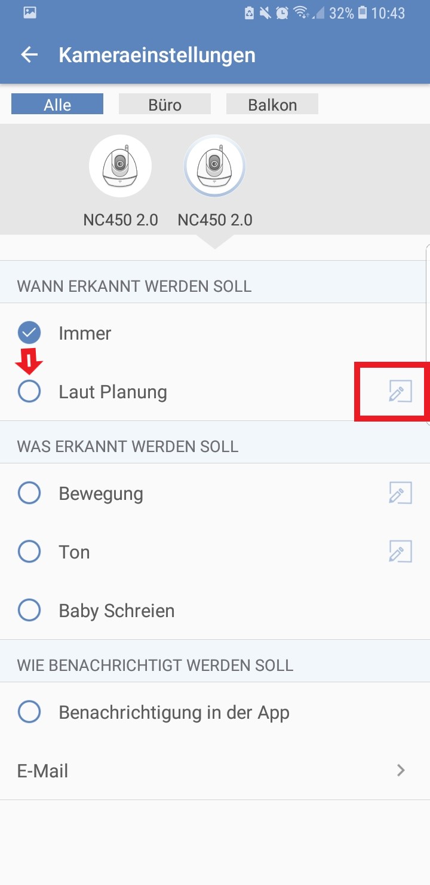Open the Laut Planung edit icon

click(400, 392)
